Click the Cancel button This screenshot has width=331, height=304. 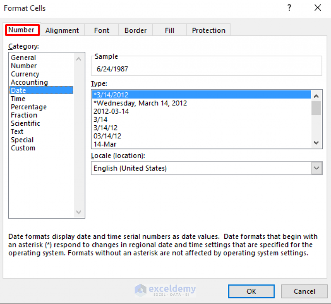pyautogui.click(x=304, y=291)
